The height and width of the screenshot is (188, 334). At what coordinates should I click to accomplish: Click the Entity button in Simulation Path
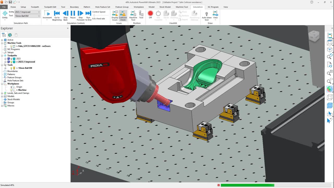(x=5, y=15)
